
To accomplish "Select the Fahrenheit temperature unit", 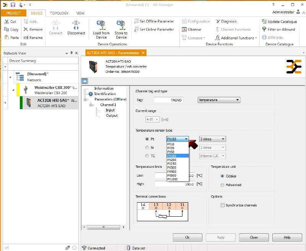I will 222,185.
